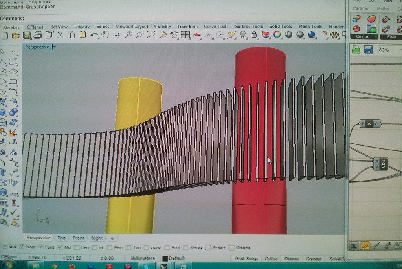
Task: Click the Save file icon
Action: (27, 35)
